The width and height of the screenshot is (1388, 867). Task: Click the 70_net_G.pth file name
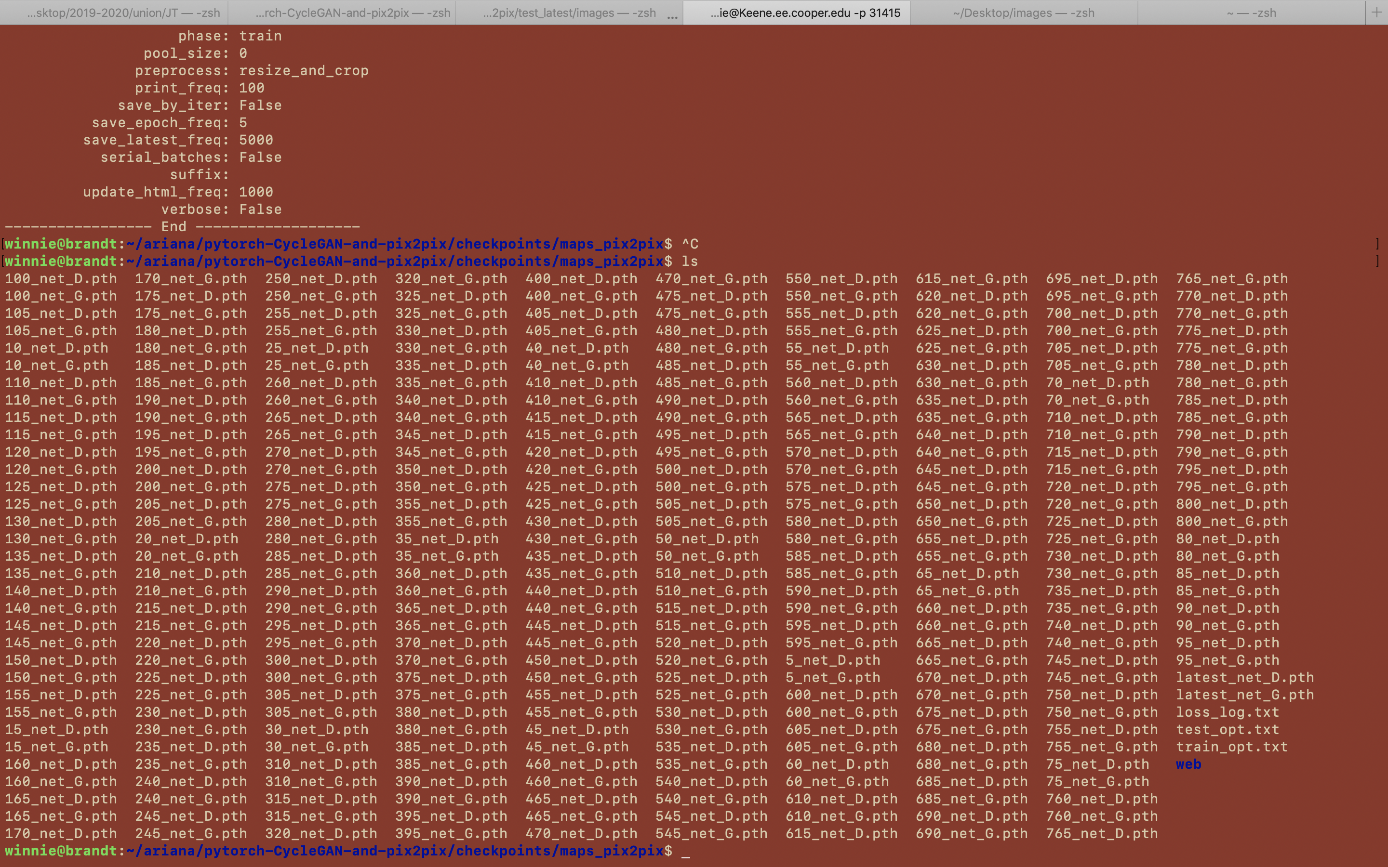pos(1097,400)
